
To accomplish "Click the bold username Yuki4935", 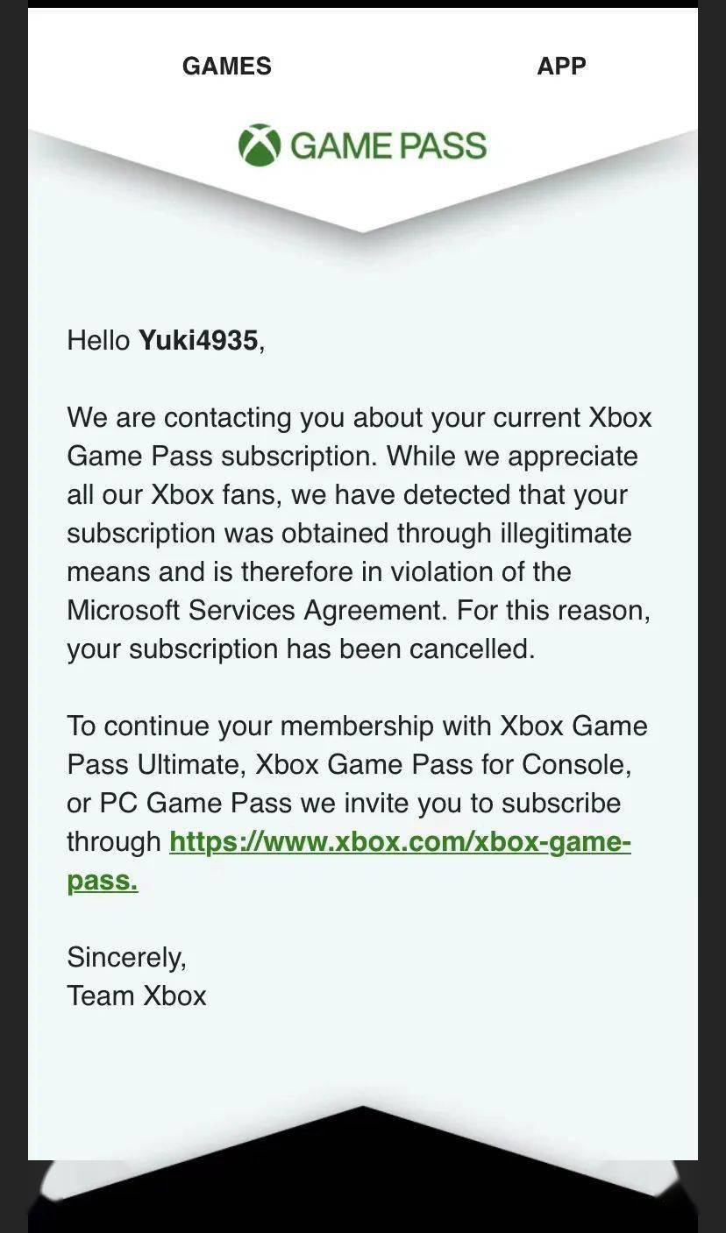I will [198, 340].
